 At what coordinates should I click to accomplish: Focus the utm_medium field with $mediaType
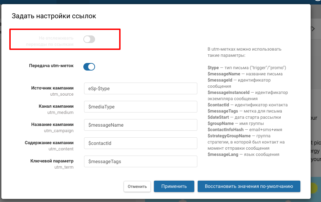pyautogui.click(x=141, y=107)
